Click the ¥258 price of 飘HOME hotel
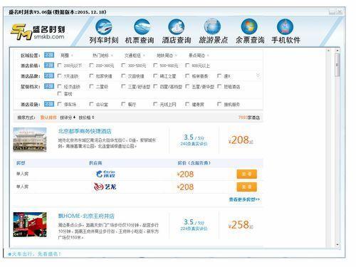356x267 pixels. point(241,225)
